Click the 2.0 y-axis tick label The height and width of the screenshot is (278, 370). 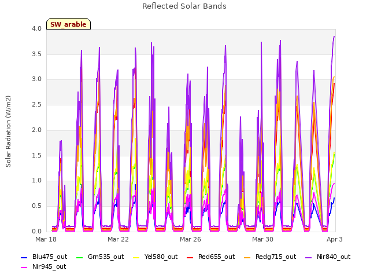pyautogui.click(x=37, y=130)
